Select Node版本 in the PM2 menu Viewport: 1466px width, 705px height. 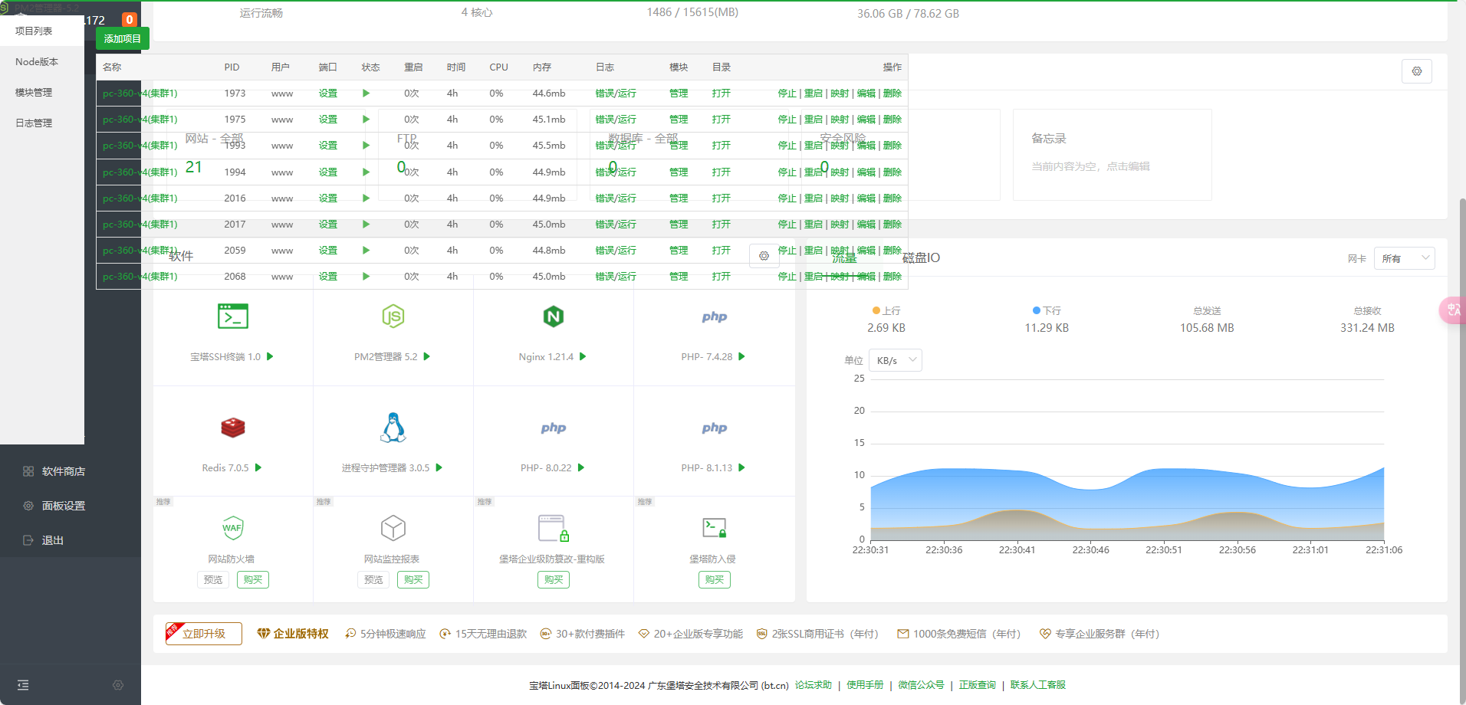[x=42, y=61]
